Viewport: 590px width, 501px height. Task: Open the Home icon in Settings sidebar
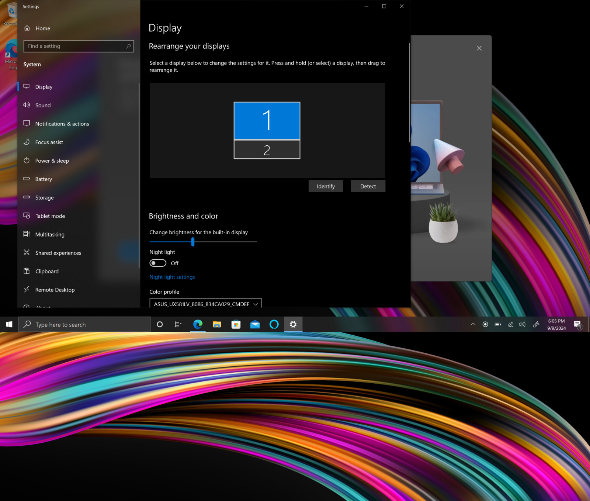[x=27, y=28]
